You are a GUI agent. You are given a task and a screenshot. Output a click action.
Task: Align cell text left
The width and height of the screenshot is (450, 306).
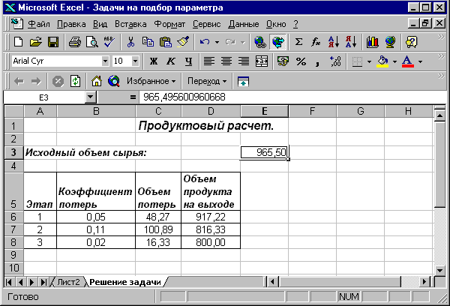(209, 61)
